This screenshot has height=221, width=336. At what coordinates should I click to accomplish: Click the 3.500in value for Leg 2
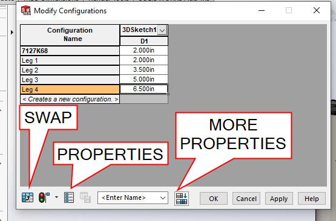[x=144, y=69]
